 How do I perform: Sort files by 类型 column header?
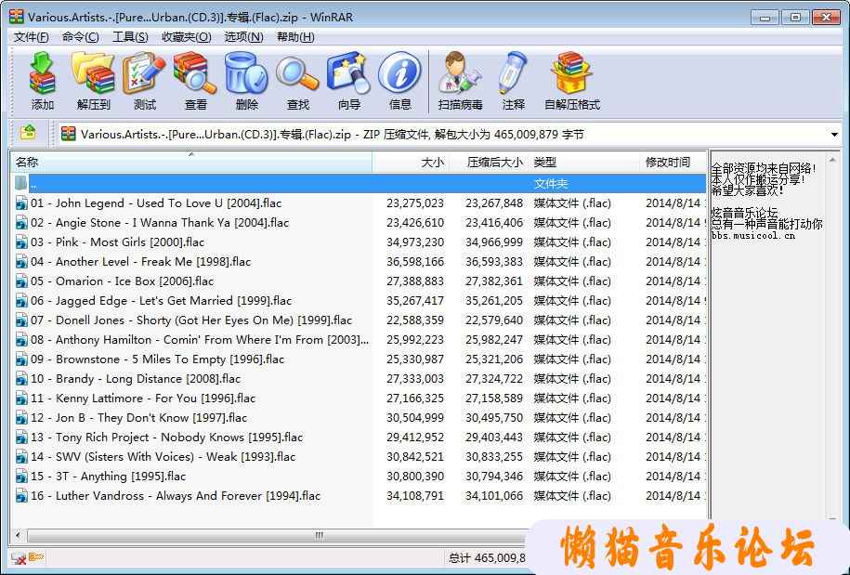[x=583, y=162]
